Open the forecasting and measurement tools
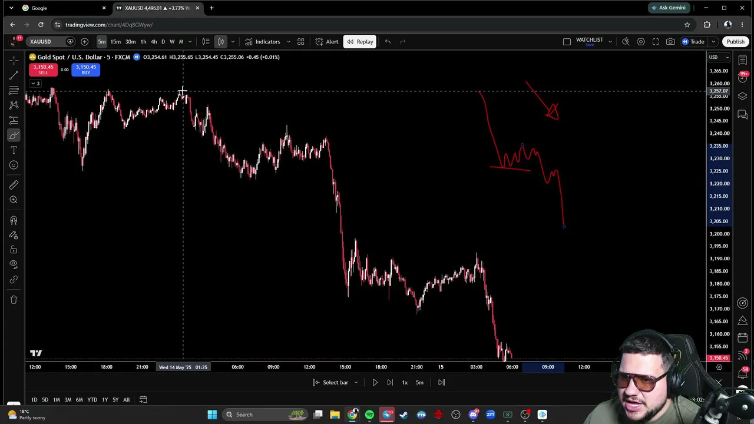The image size is (754, 424). tap(14, 120)
